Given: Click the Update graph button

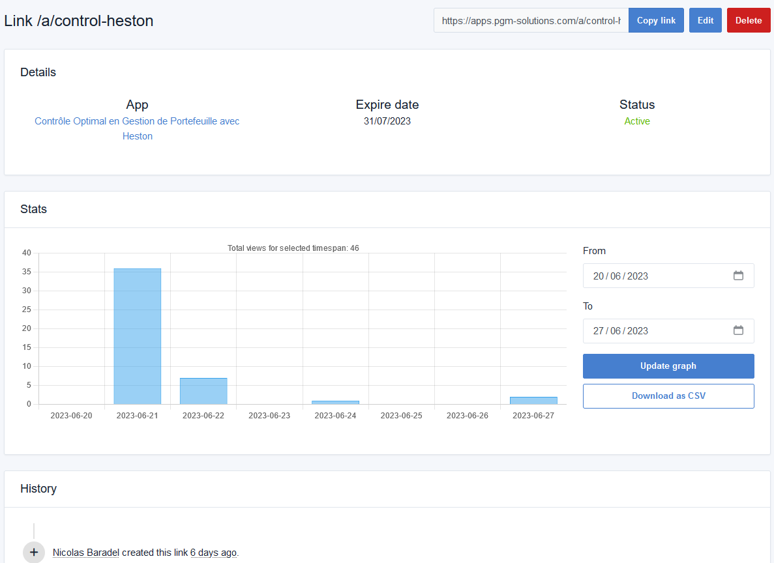Looking at the screenshot, I should [668, 366].
